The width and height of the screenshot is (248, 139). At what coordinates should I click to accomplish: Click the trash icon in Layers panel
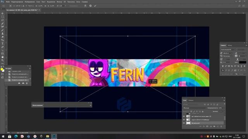[221, 126]
